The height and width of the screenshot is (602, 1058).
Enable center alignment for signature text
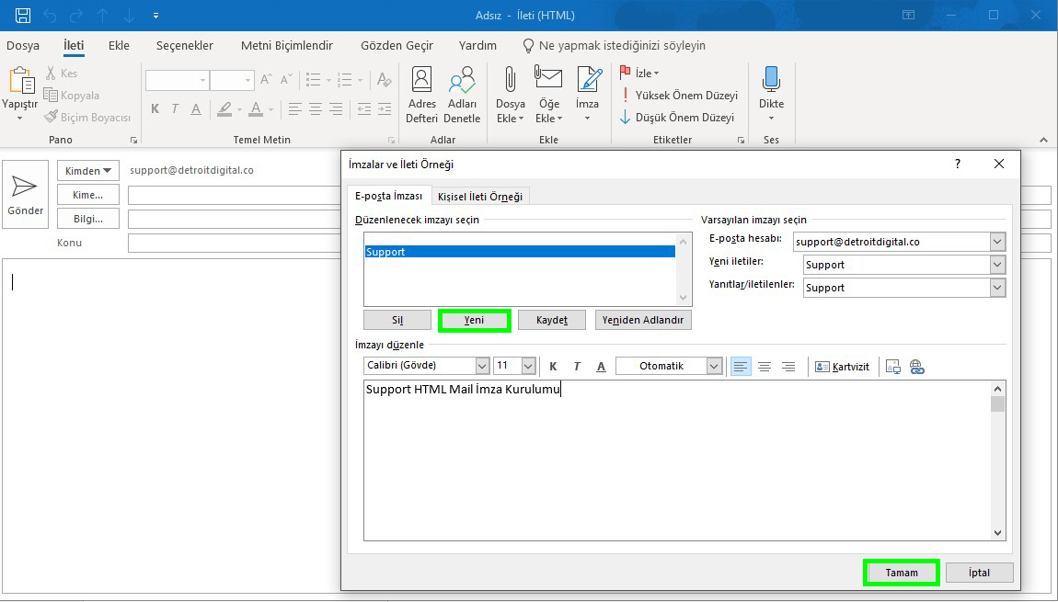click(x=765, y=365)
